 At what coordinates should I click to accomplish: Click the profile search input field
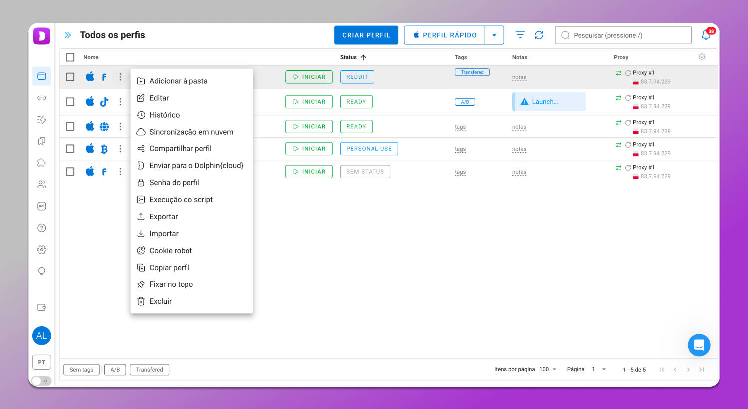tap(623, 35)
